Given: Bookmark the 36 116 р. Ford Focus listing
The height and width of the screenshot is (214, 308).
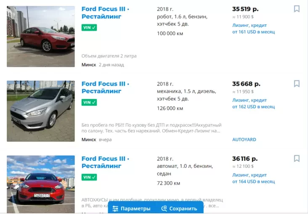Looking at the screenshot, I should [x=297, y=159].
